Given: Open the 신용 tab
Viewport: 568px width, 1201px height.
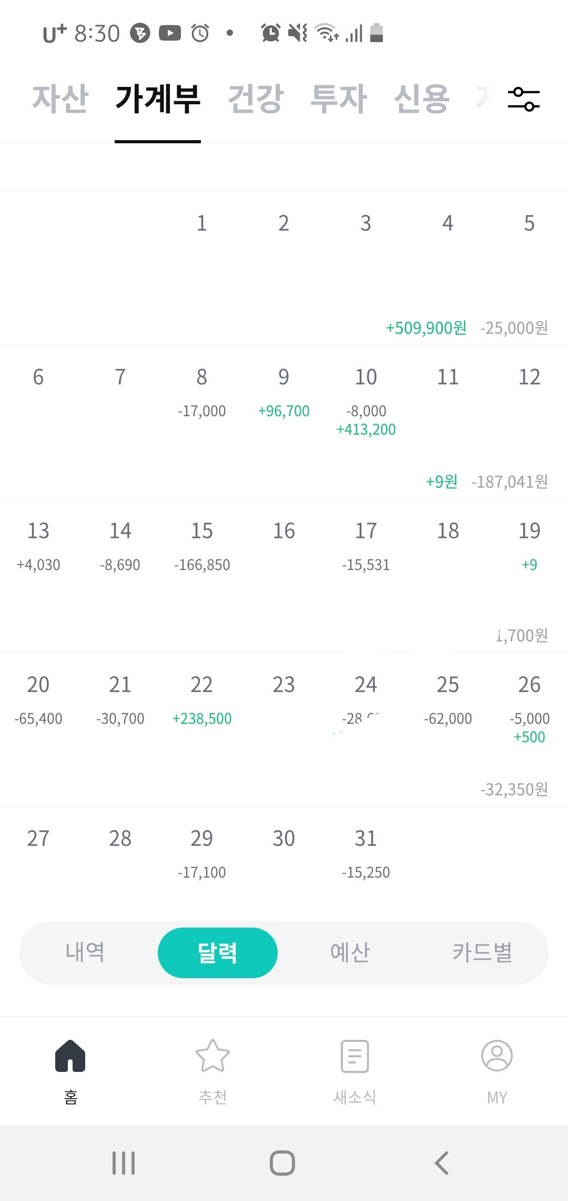Looking at the screenshot, I should [422, 99].
